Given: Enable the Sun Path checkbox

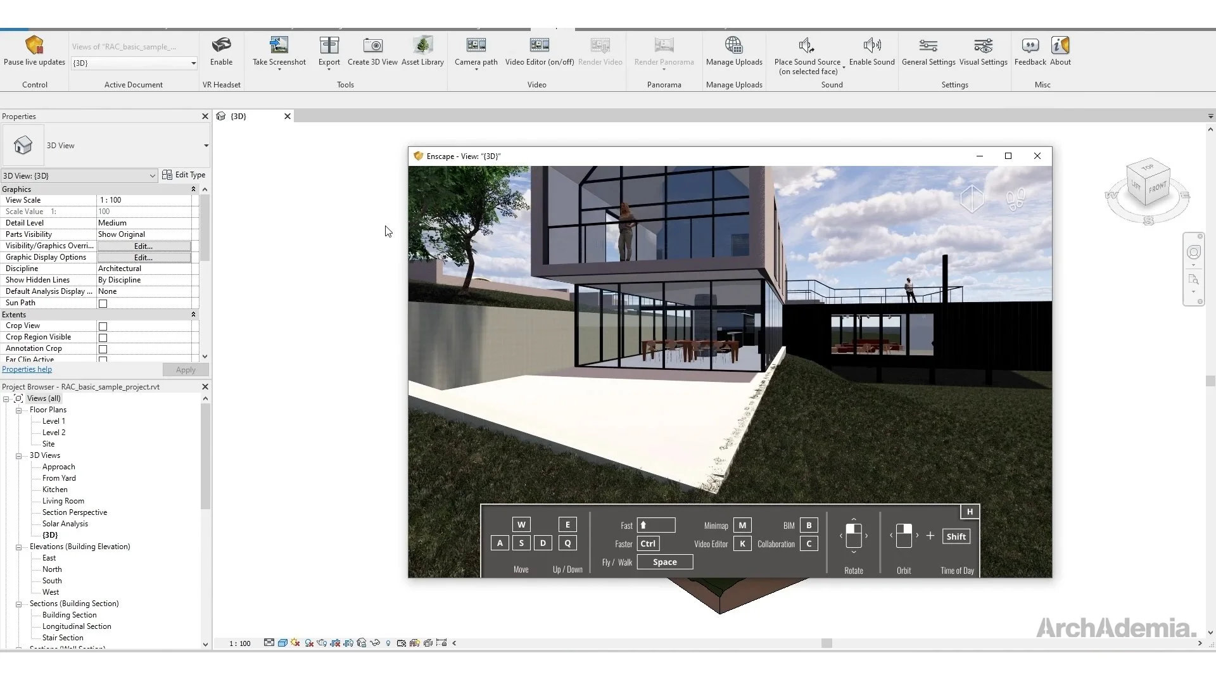Looking at the screenshot, I should pos(102,303).
